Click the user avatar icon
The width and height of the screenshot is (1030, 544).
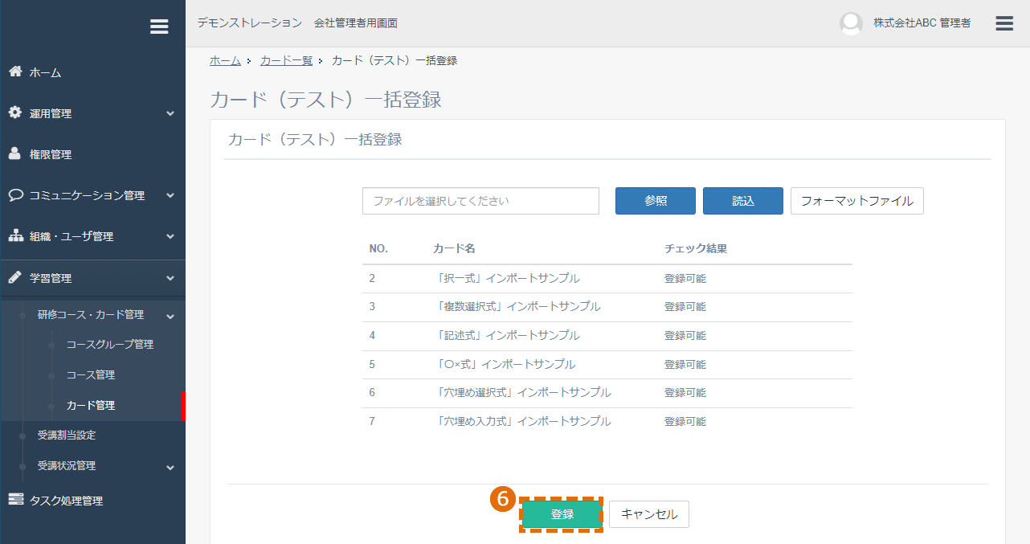[851, 23]
